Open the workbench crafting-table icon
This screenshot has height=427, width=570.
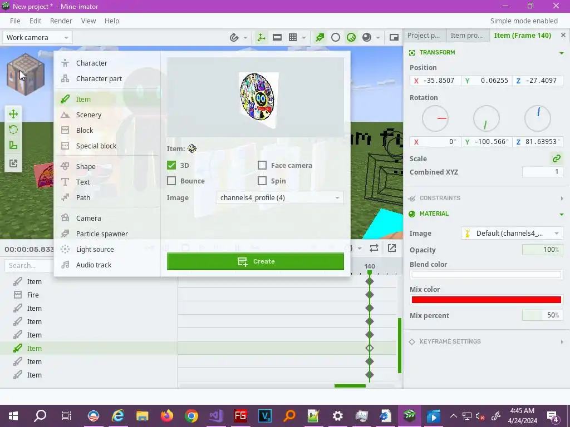tap(26, 74)
